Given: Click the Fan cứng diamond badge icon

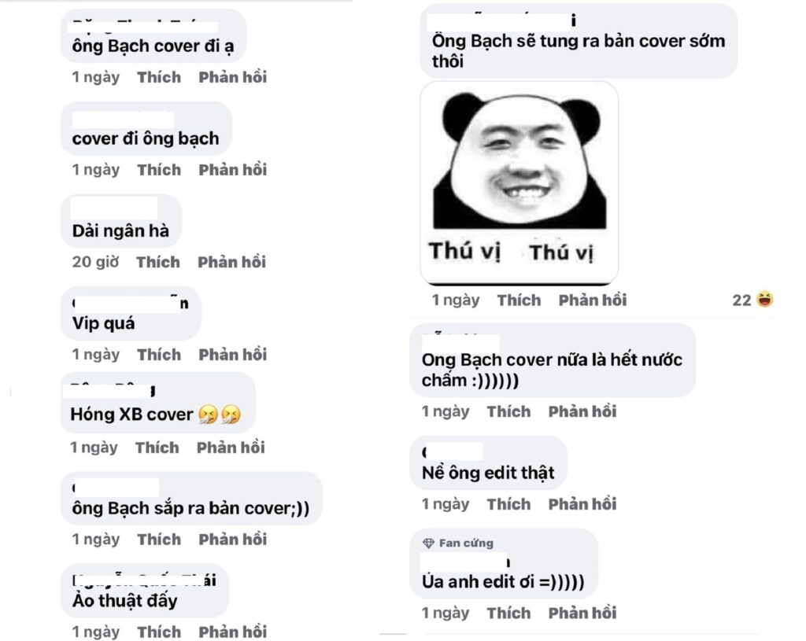Looking at the screenshot, I should click(428, 543).
